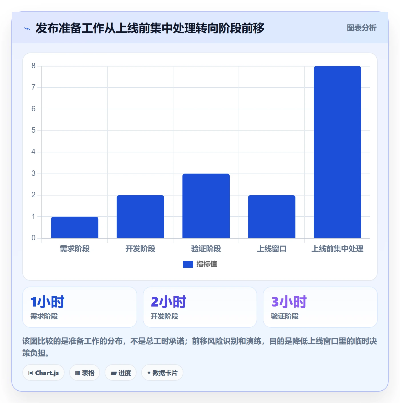Click the y-axis value 0
Viewport: 400px width, 403px height.
pos(33,238)
